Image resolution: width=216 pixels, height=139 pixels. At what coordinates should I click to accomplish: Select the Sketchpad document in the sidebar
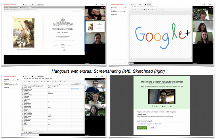tap(114, 11)
